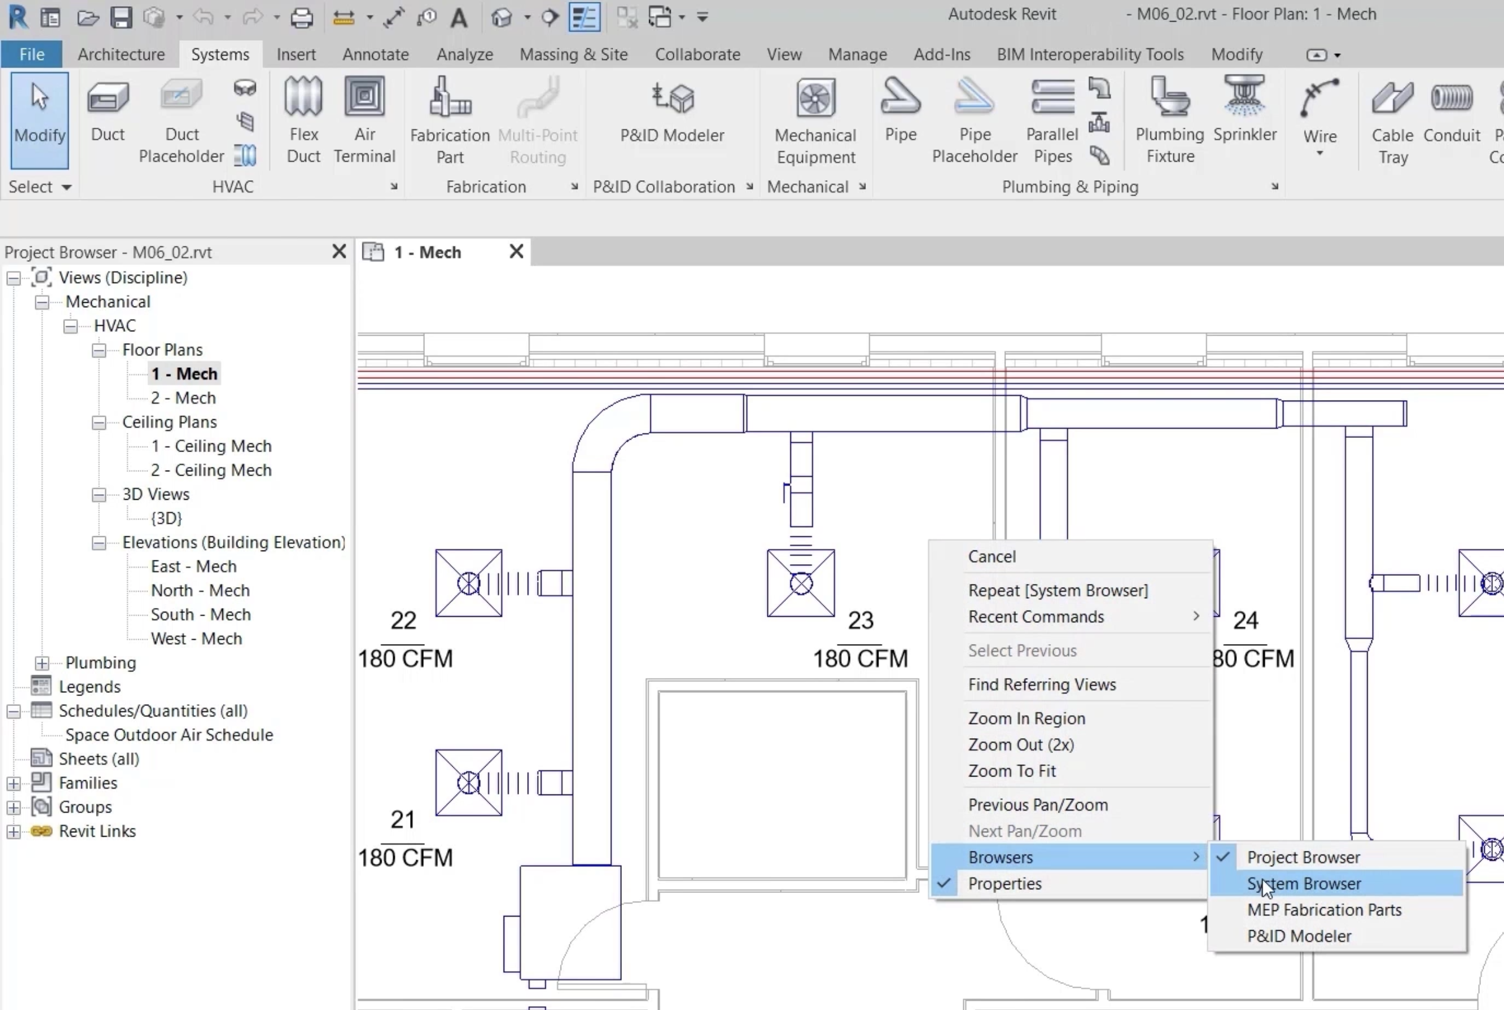Choose Cancel in context menu
Screen dimensions: 1504x1010
point(1070,557)
